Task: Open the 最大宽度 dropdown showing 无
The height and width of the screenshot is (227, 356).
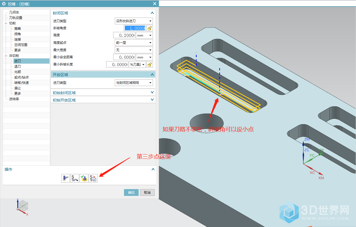Action: pyautogui.click(x=134, y=50)
